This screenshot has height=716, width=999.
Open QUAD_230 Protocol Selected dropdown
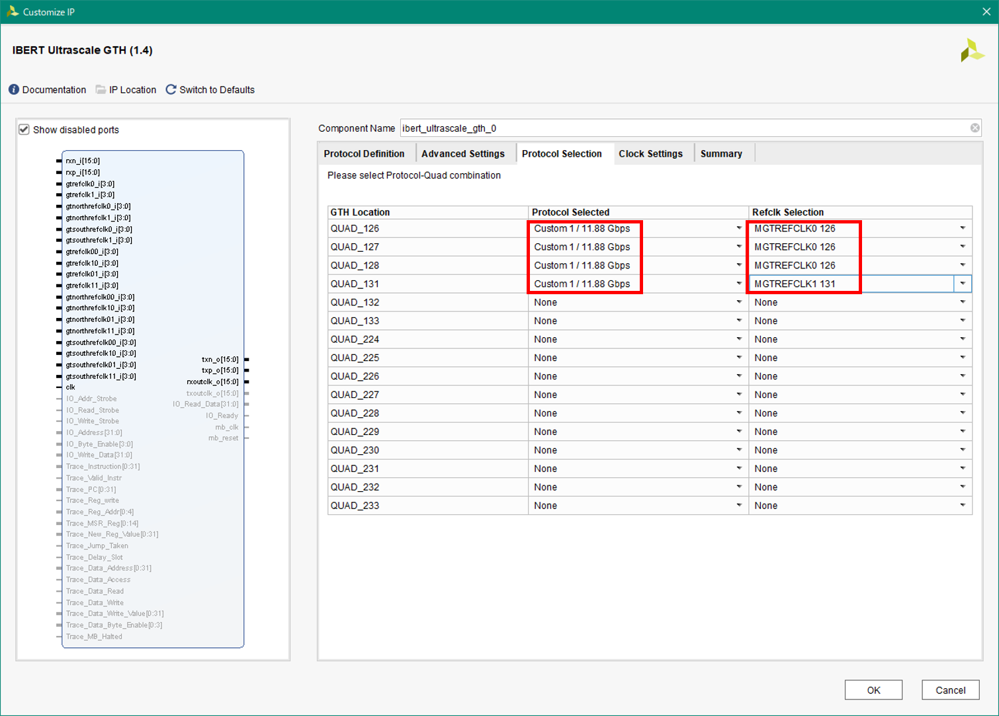[739, 451]
